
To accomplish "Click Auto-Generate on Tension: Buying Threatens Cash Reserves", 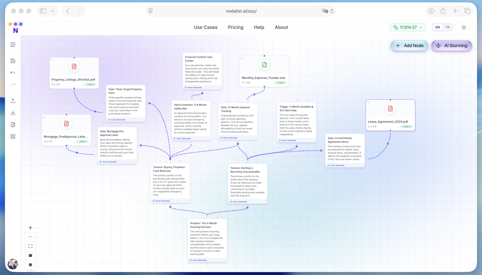I will coord(161,201).
